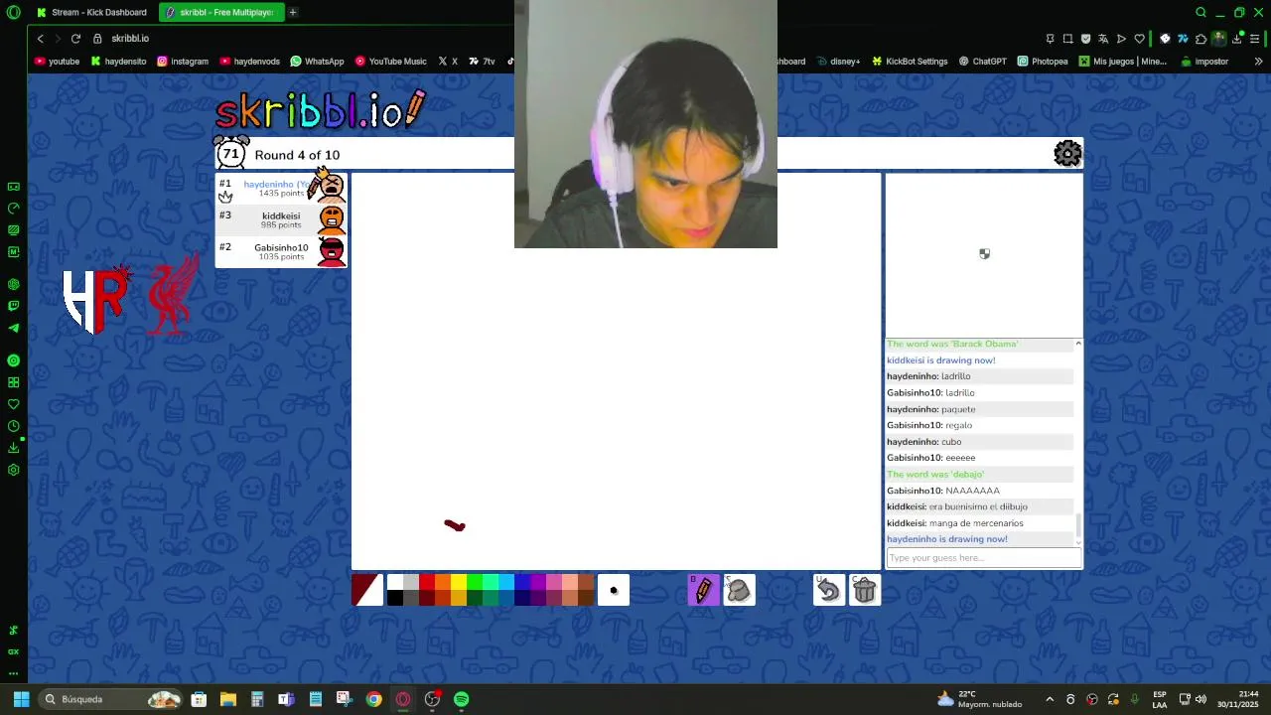Open the Opera GX main menu logo
Screen dimensions: 1271x715
pyautogui.click(x=13, y=12)
